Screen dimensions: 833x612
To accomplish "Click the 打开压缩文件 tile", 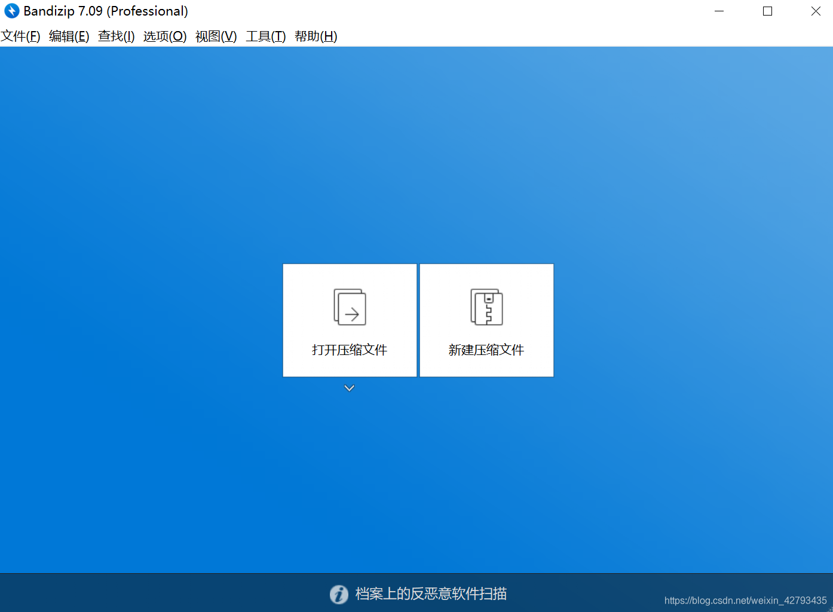I will point(350,320).
